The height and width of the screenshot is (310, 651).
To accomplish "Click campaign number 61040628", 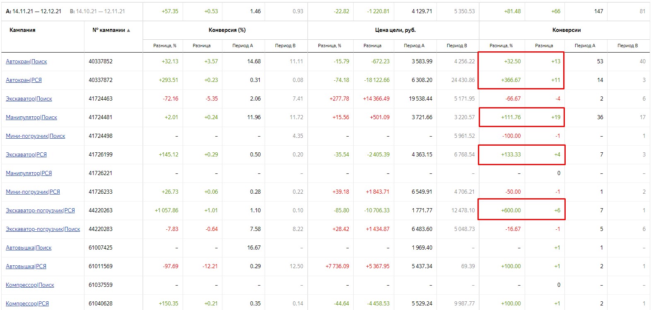I will pyautogui.click(x=101, y=303).
